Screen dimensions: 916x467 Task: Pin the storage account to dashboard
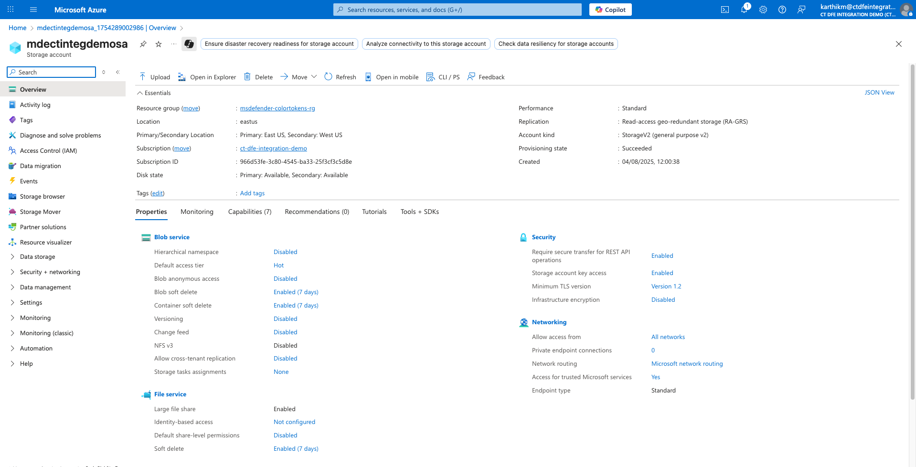click(x=143, y=44)
